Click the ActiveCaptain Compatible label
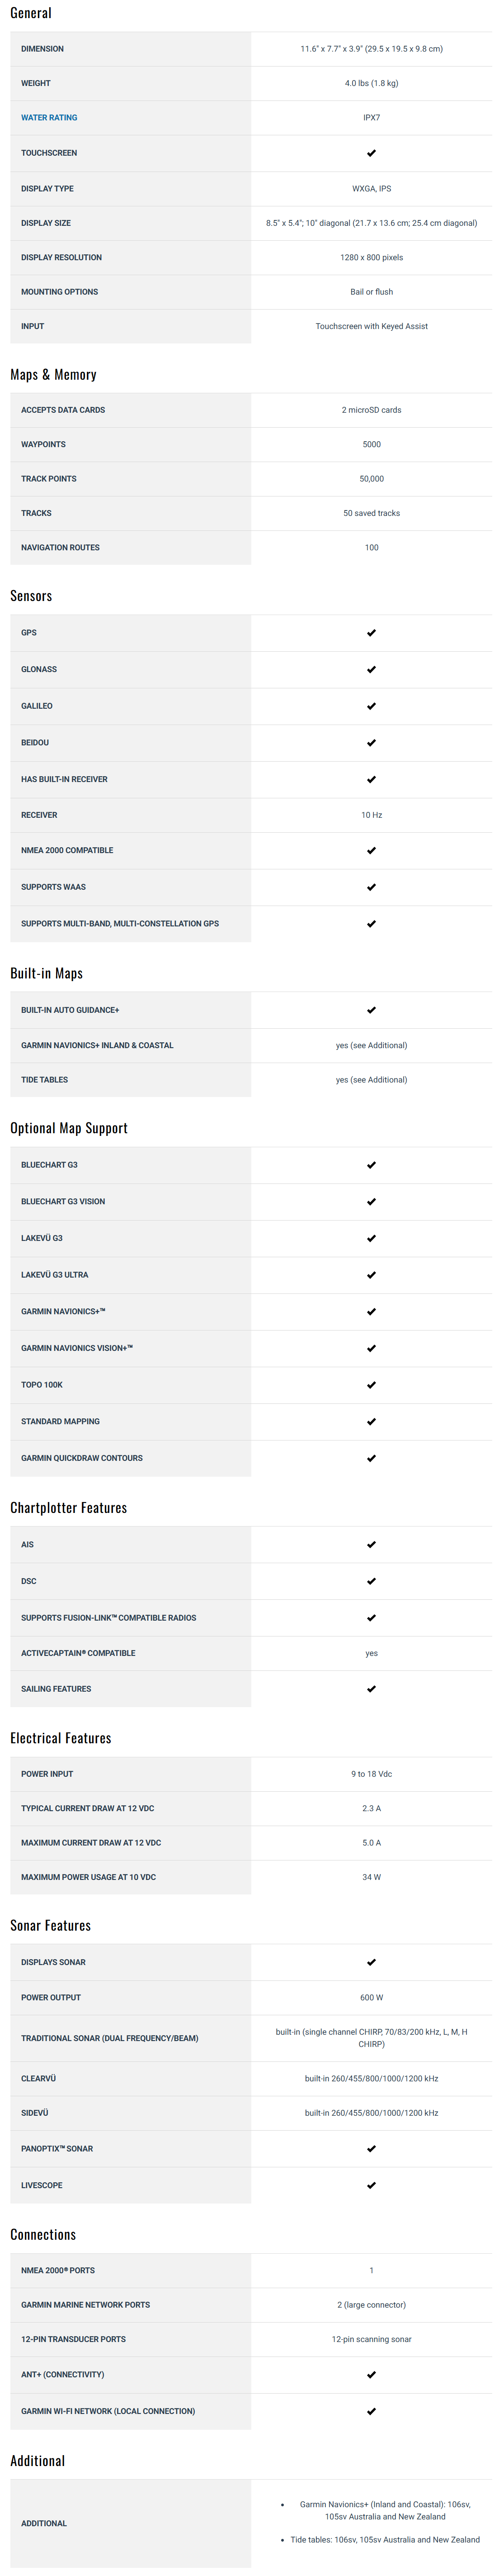This screenshot has height=2576, width=499. [78, 1653]
